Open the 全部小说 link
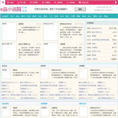Viewport: 118px width, 118px height. 110,10
